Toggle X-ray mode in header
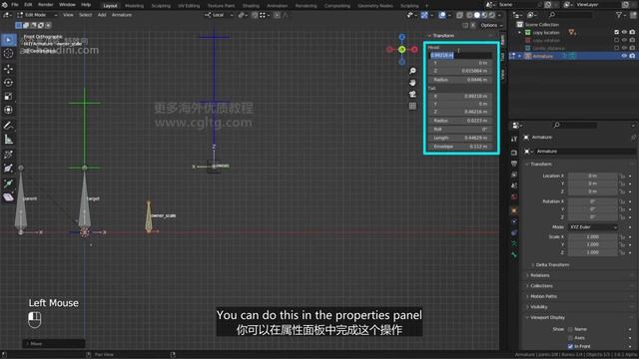The height and width of the screenshot is (359, 639). 459,15
